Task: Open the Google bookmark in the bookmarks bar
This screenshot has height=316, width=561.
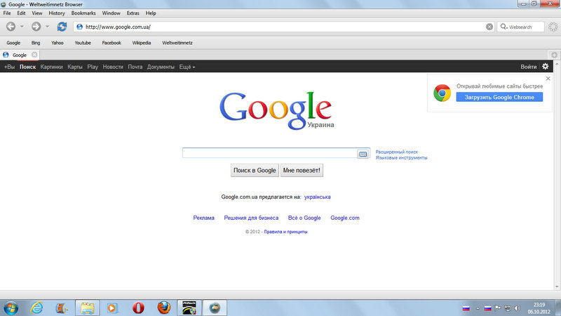Action: pyautogui.click(x=13, y=43)
